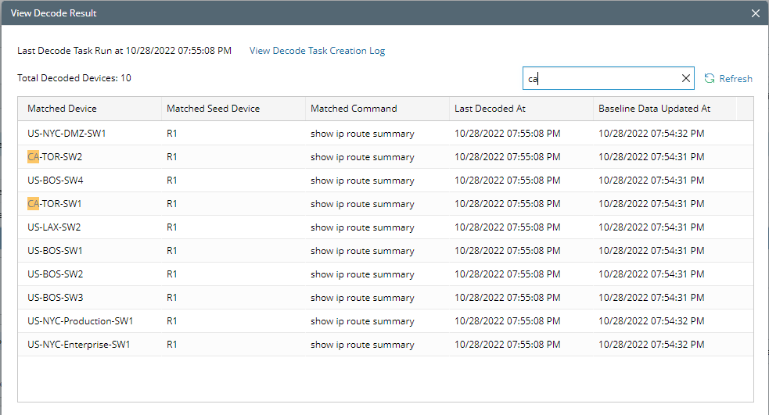
Task: Open the View Decode Task Creation Log link
Action: pyautogui.click(x=317, y=51)
